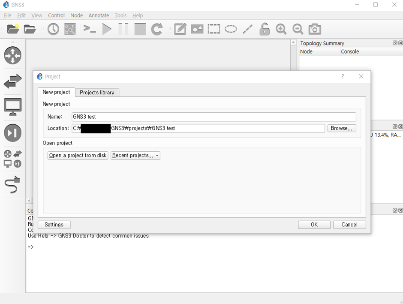
Task: Start all nodes with the play icon
Action: 107,29
